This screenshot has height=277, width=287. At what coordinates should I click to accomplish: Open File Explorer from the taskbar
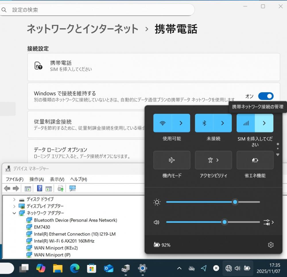[x=58, y=268]
